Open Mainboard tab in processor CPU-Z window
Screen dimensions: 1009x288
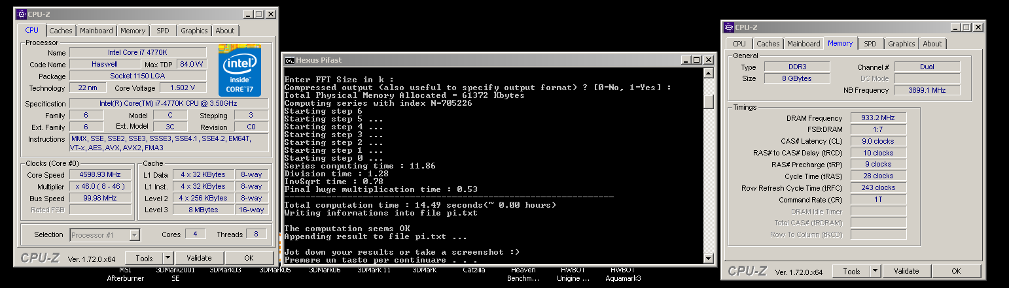[x=97, y=31]
